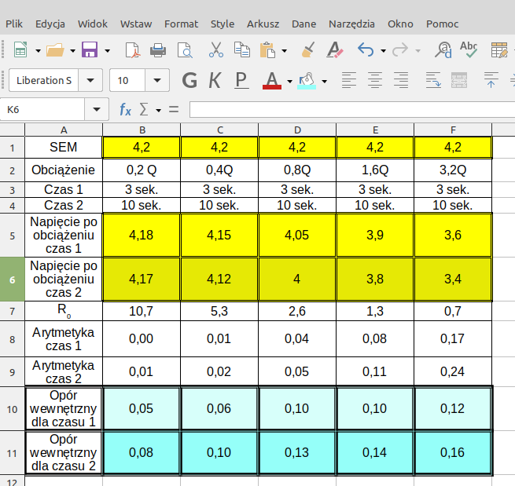This screenshot has width=515, height=486.
Task: Open the font color palette dropdown
Action: [x=289, y=81]
